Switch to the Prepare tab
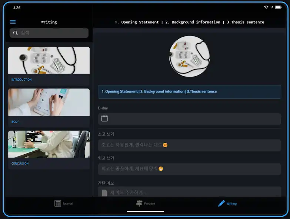Screen dimensions: 290x219 (x=145, y=203)
